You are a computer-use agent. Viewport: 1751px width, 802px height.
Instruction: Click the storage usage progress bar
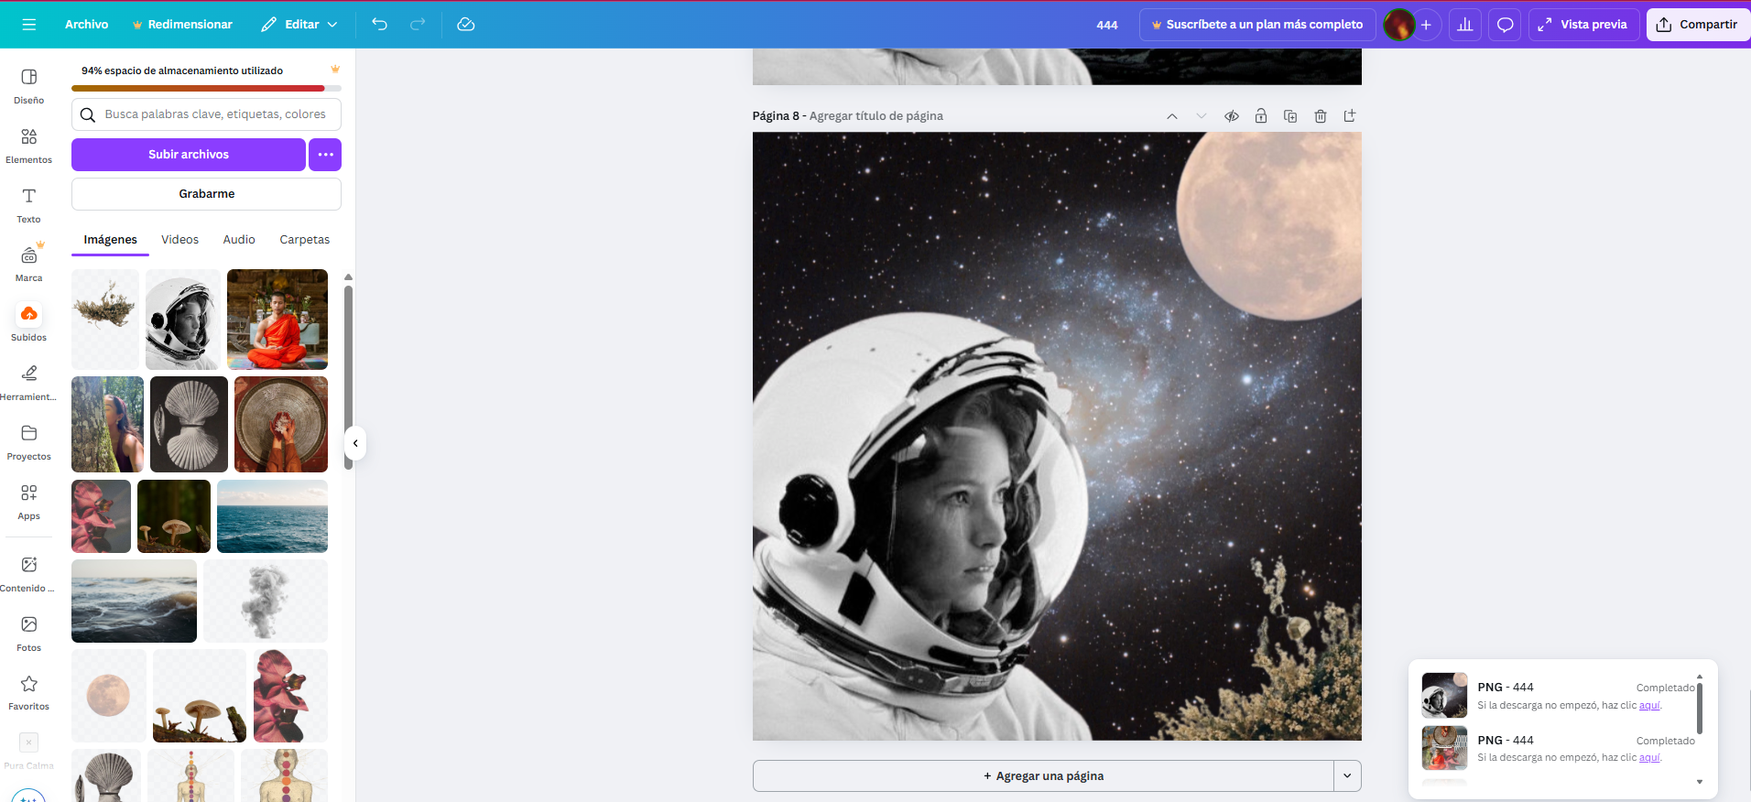coord(207,89)
